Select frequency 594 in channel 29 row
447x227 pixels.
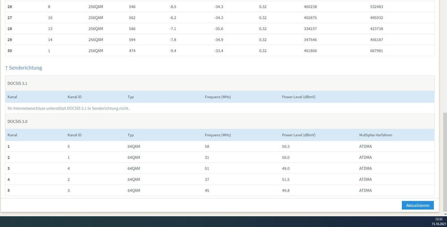click(132, 40)
